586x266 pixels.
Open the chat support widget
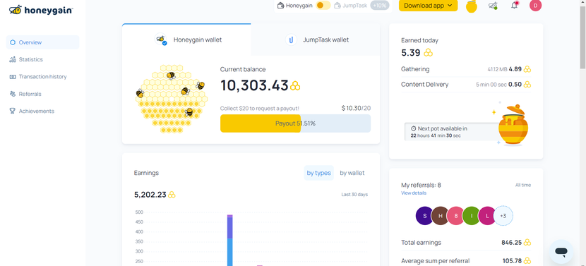[x=561, y=252]
